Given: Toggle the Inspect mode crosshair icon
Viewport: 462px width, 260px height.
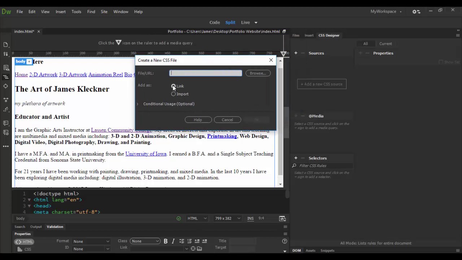Looking at the screenshot, I should click(5, 86).
